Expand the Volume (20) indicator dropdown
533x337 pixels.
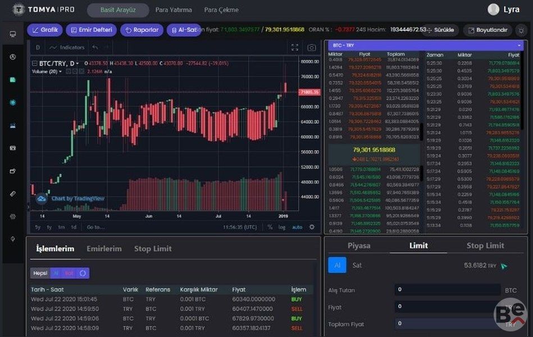pos(61,71)
